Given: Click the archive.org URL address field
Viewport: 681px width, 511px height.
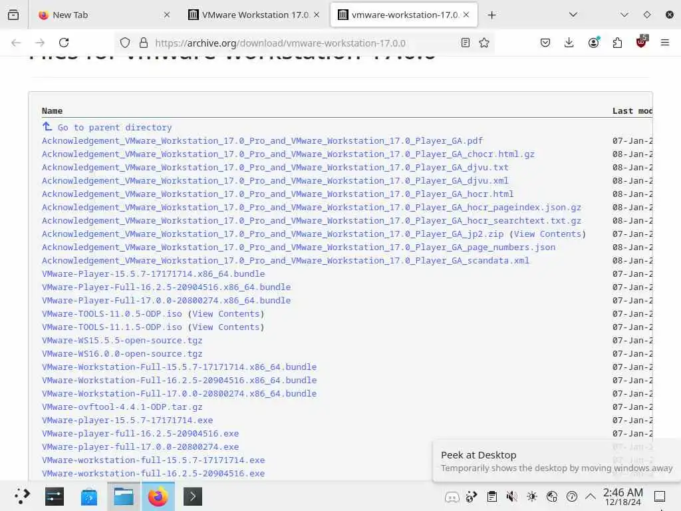Looking at the screenshot, I should (281, 43).
